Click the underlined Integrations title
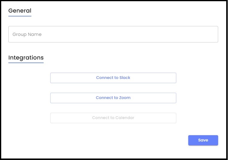 pyautogui.click(x=26, y=58)
